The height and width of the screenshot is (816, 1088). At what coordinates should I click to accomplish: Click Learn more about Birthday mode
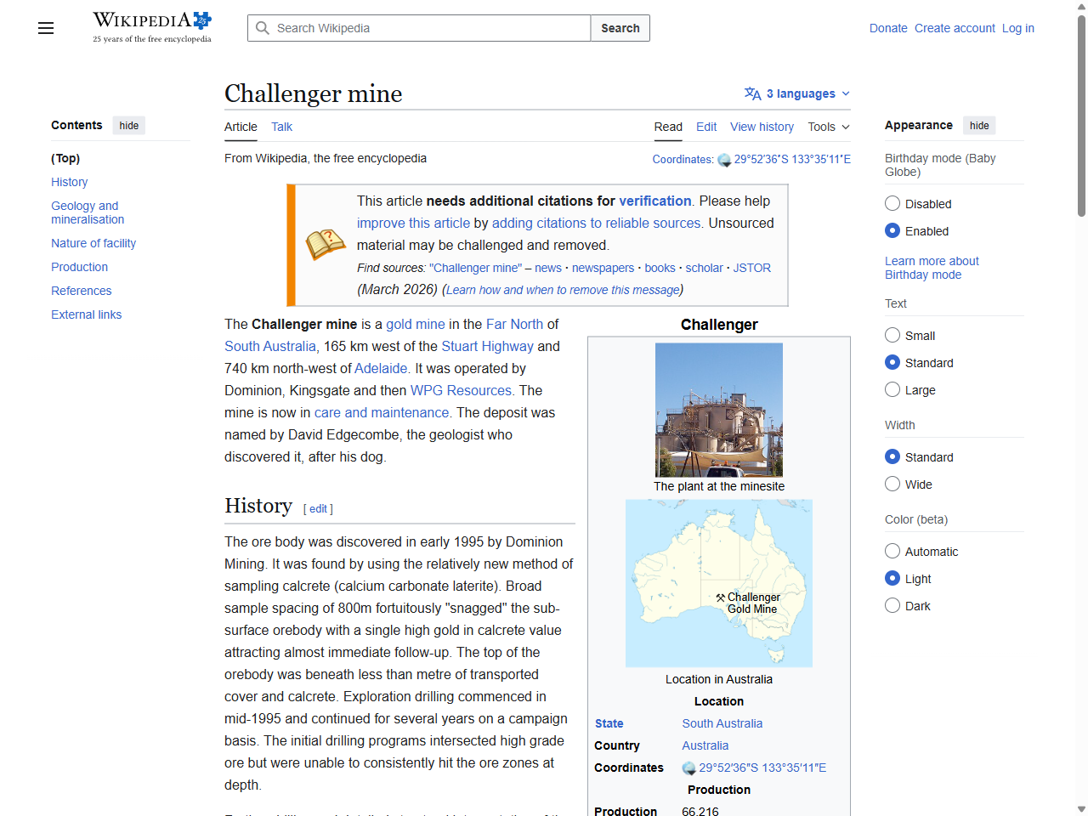[932, 268]
